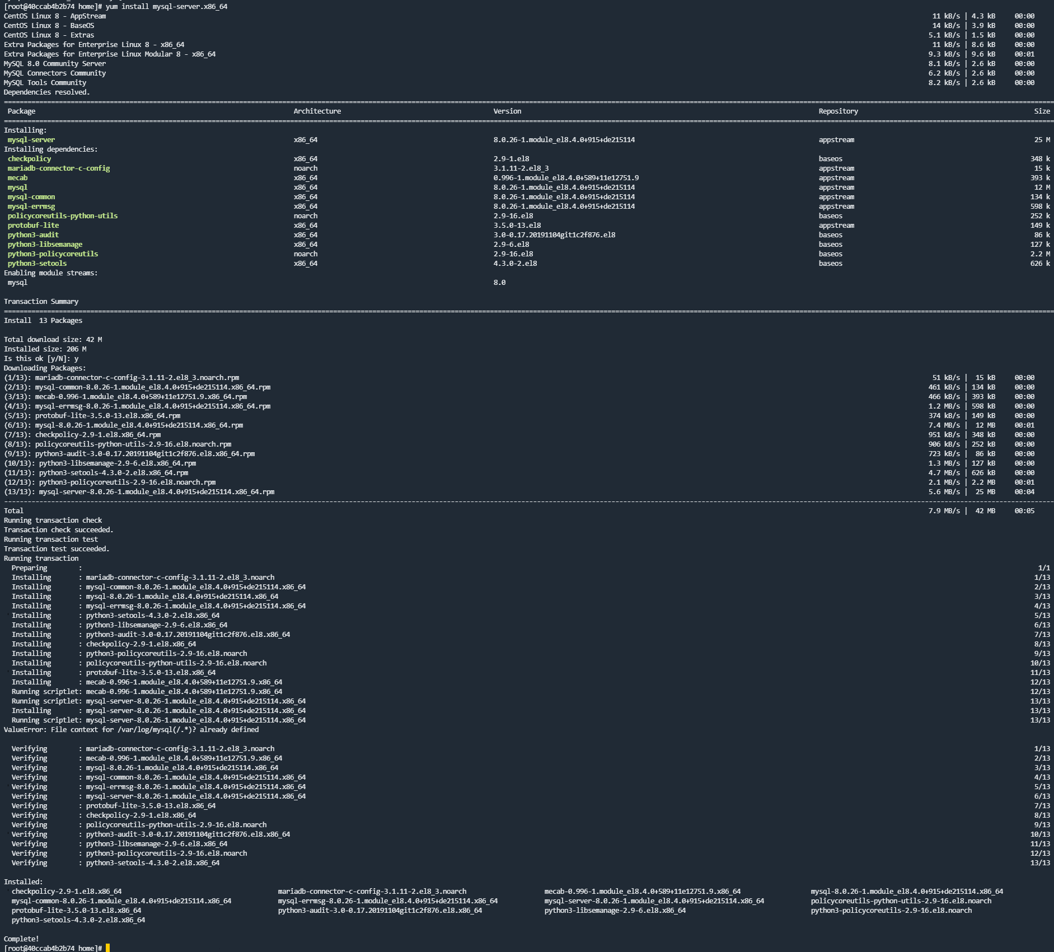Click the '2.9-6.el8' version cell
This screenshot has width=1054, height=952.
pyautogui.click(x=511, y=245)
